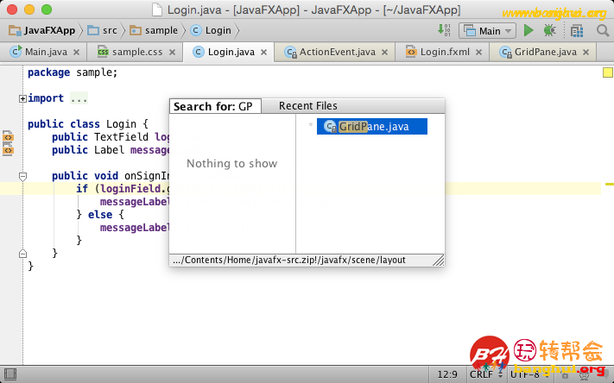The width and height of the screenshot is (614, 383).
Task: Close GridPane.java tab
Action: [x=586, y=53]
